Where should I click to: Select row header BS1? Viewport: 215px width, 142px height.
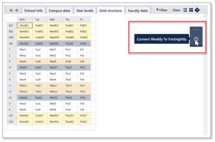(12, 26)
